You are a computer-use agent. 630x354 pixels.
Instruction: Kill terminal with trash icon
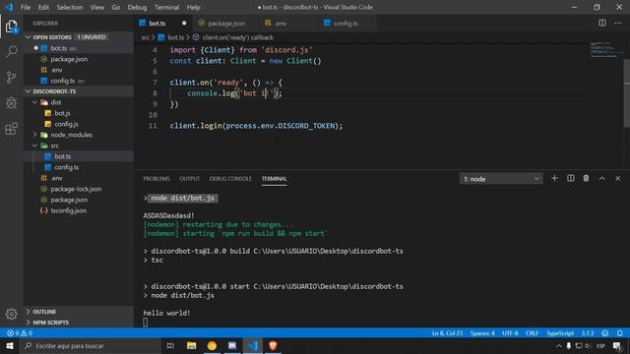pos(587,178)
